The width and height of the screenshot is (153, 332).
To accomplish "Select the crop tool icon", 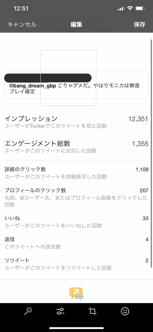I will point(93,311).
